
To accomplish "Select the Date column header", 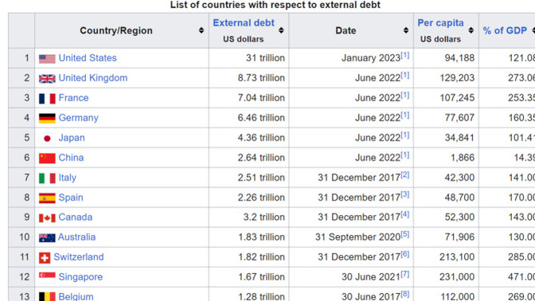I will 351,31.
